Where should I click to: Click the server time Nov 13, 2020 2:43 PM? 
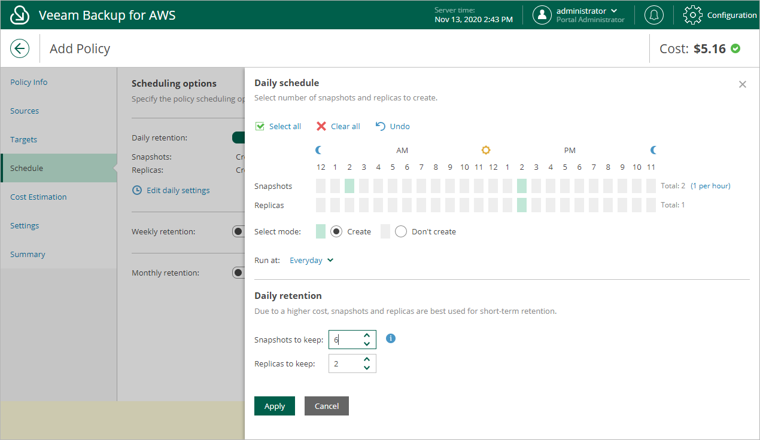(473, 20)
